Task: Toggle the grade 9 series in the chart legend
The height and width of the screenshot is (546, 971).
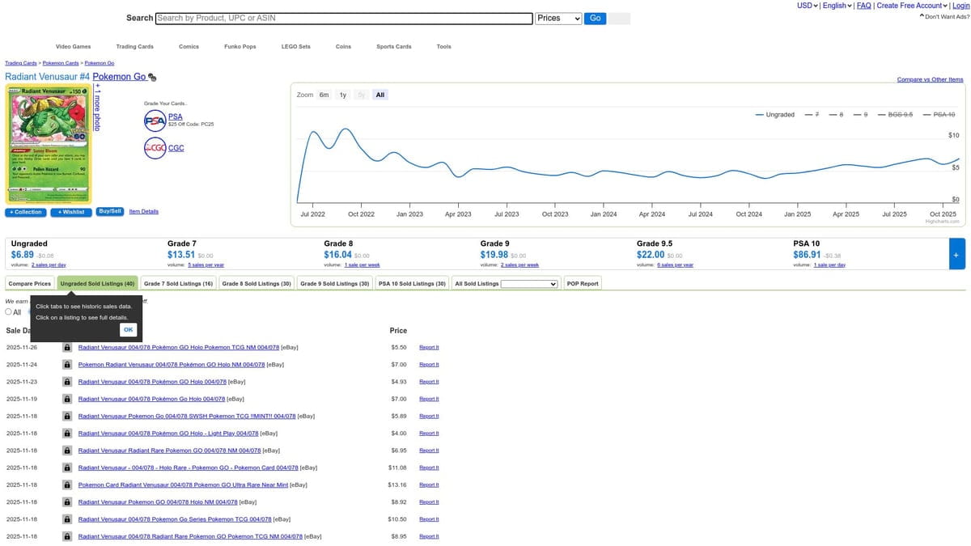Action: click(x=860, y=115)
